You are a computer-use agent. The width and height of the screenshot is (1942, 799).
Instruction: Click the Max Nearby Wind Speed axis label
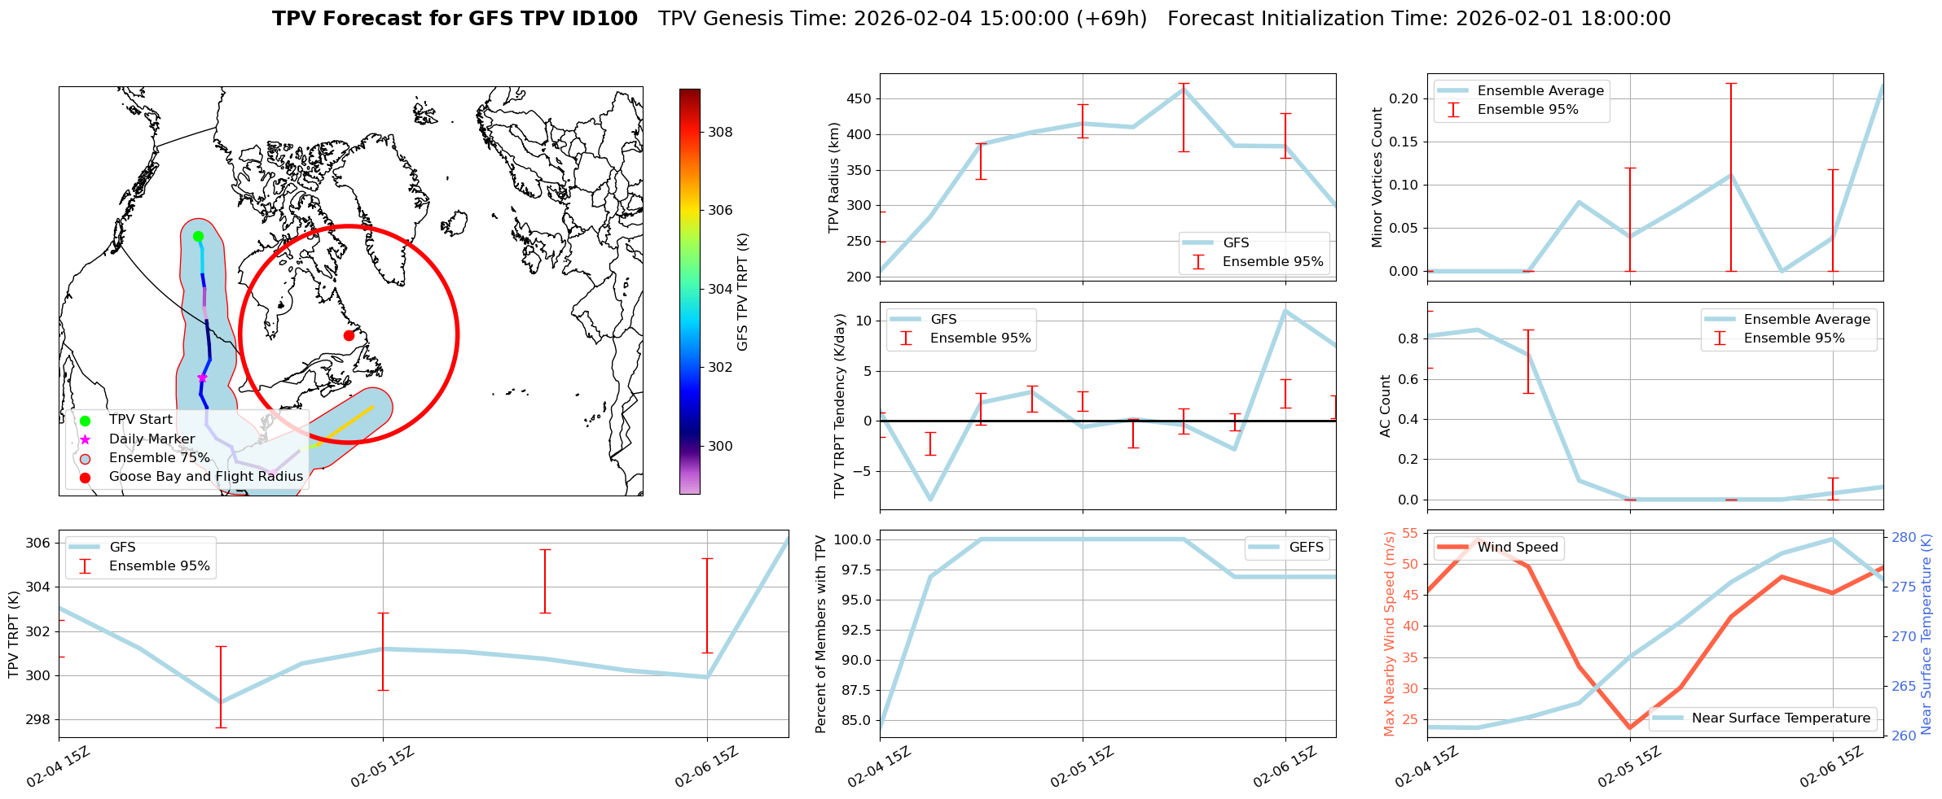point(1389,634)
